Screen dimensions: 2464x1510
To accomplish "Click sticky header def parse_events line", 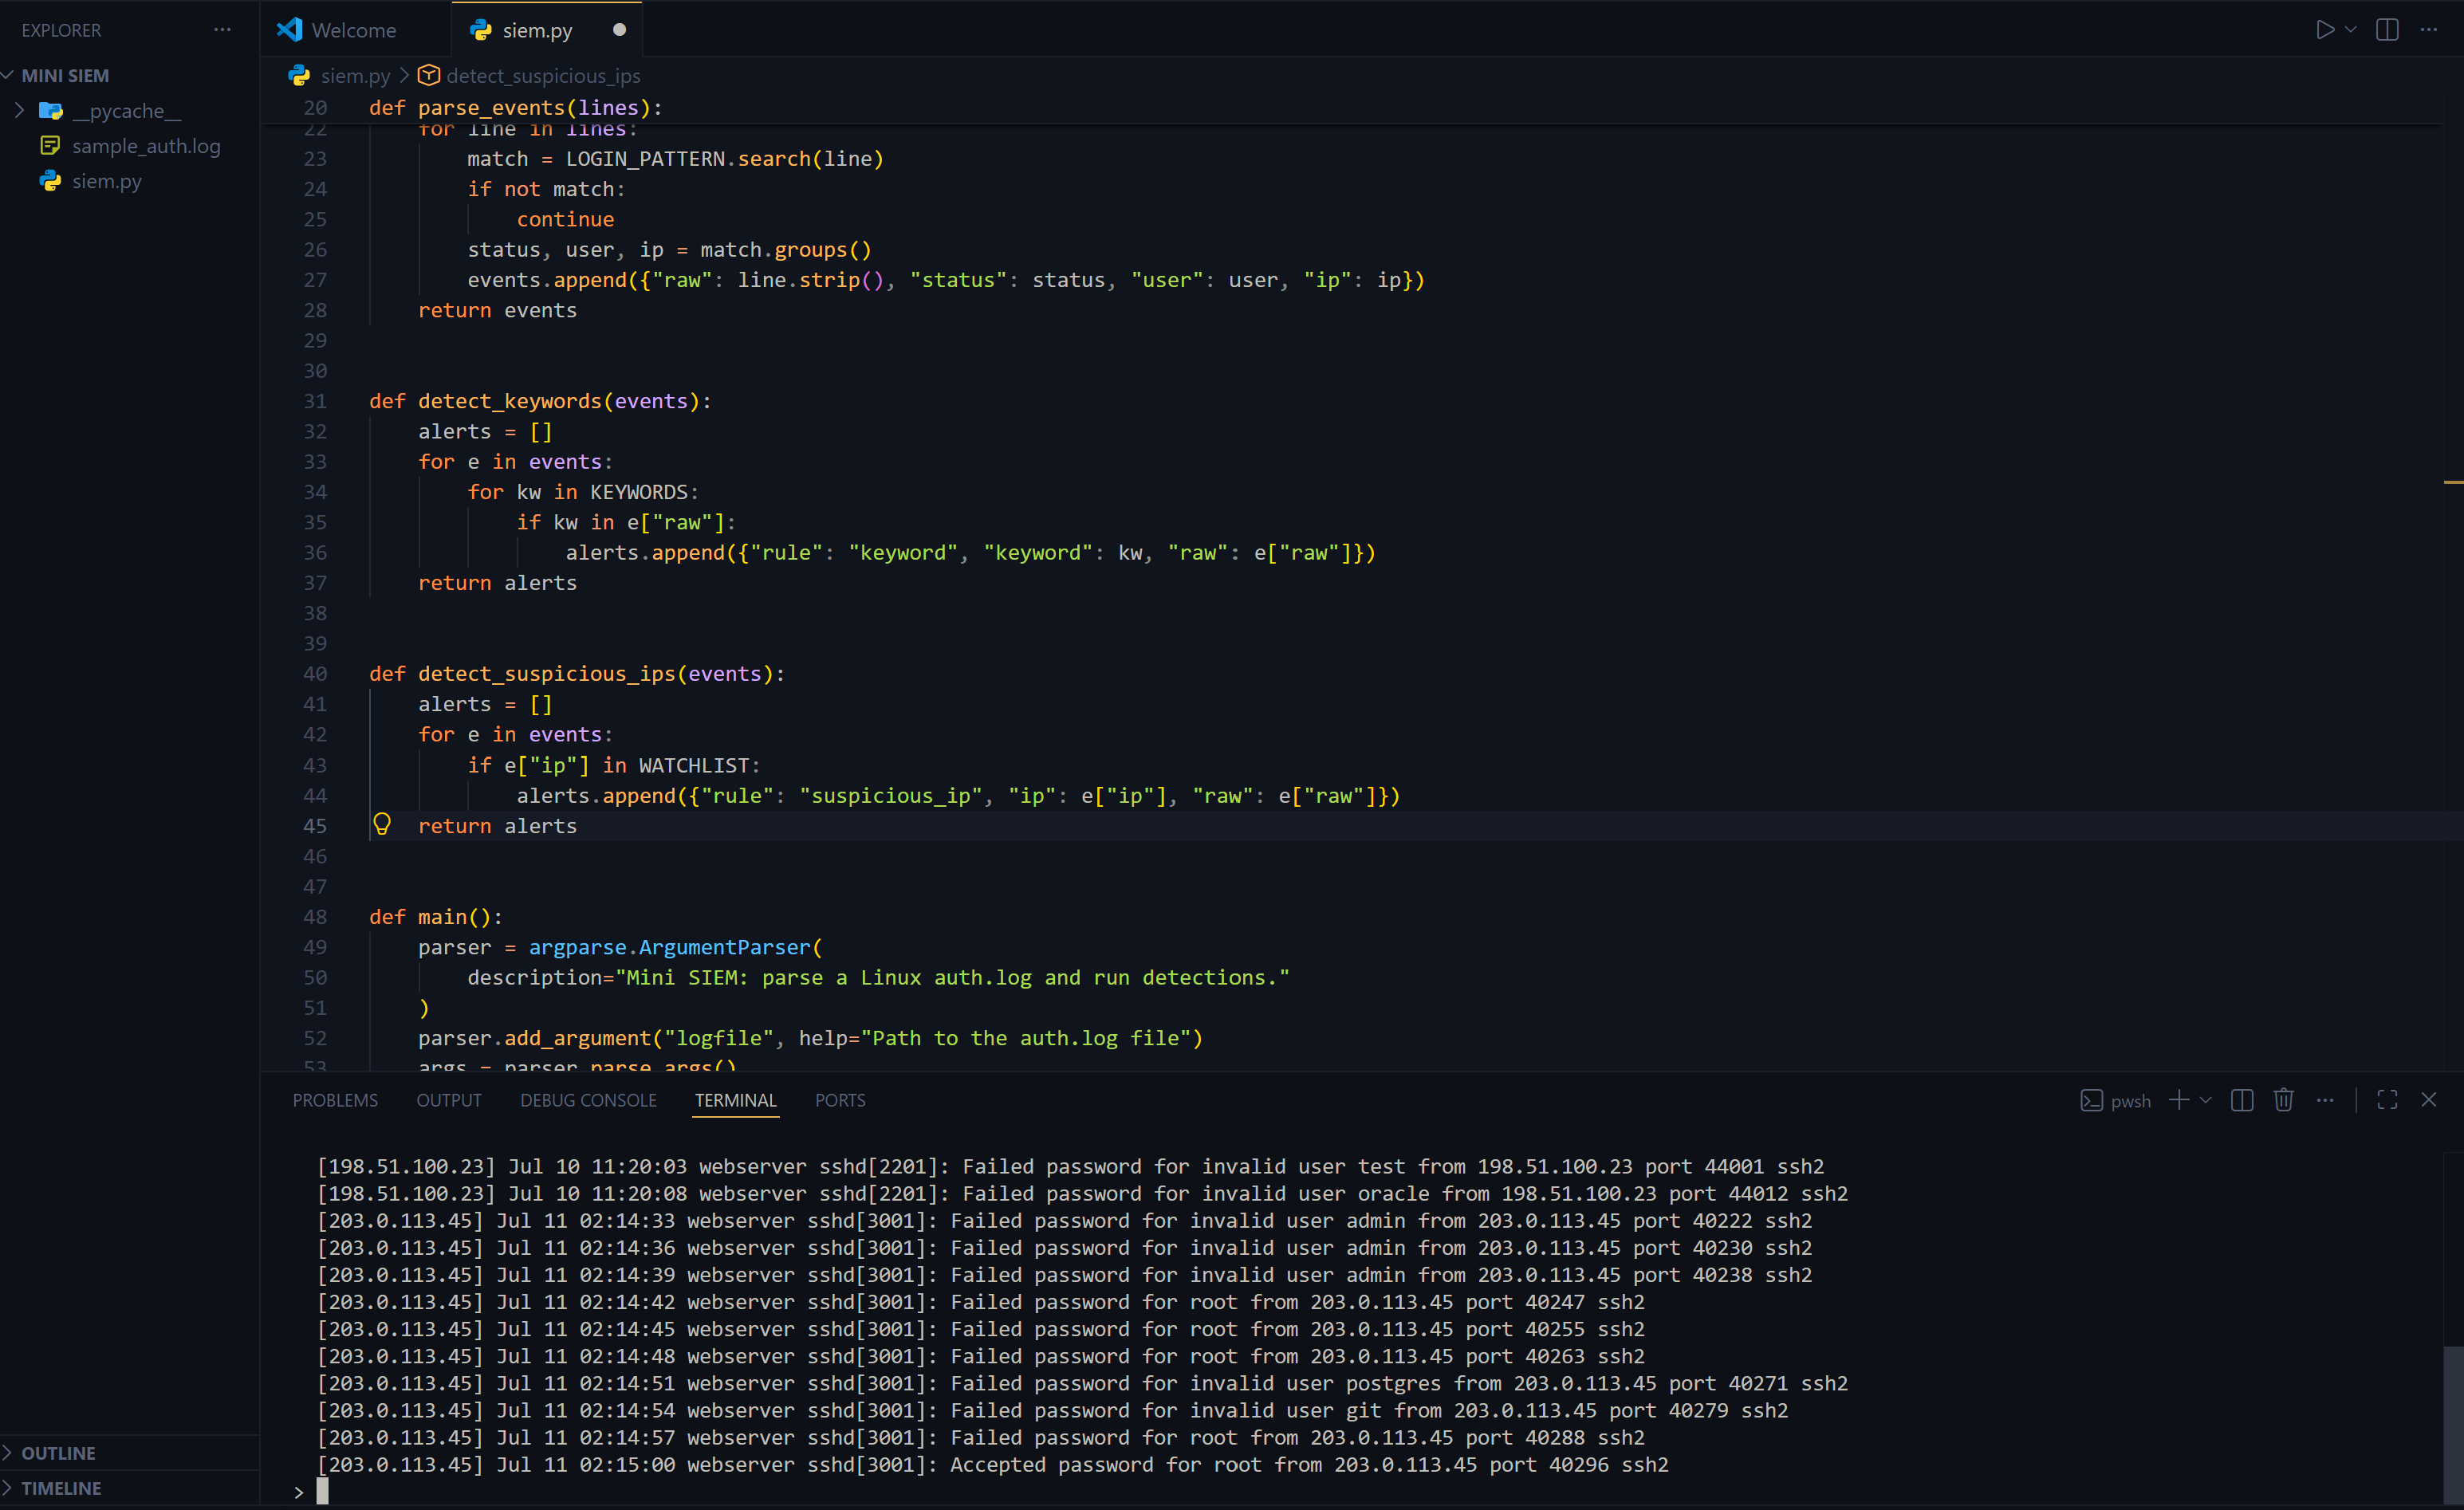I will click(x=515, y=108).
